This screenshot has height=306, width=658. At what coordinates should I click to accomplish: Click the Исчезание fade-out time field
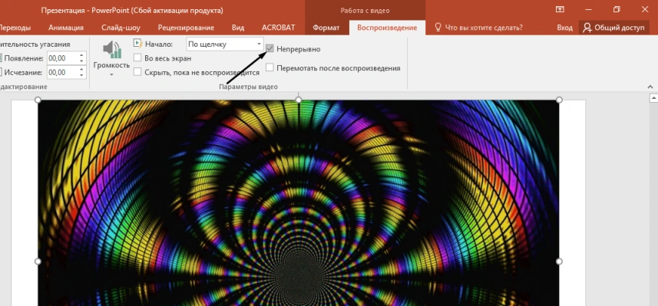(x=62, y=73)
